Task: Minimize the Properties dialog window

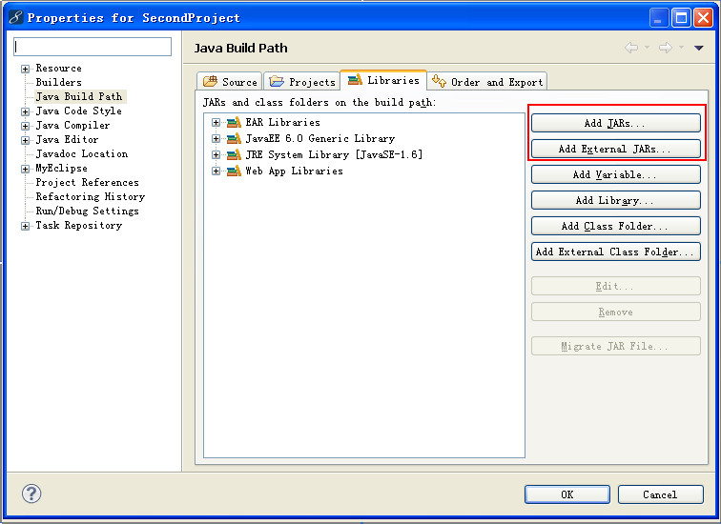Action: click(x=659, y=18)
